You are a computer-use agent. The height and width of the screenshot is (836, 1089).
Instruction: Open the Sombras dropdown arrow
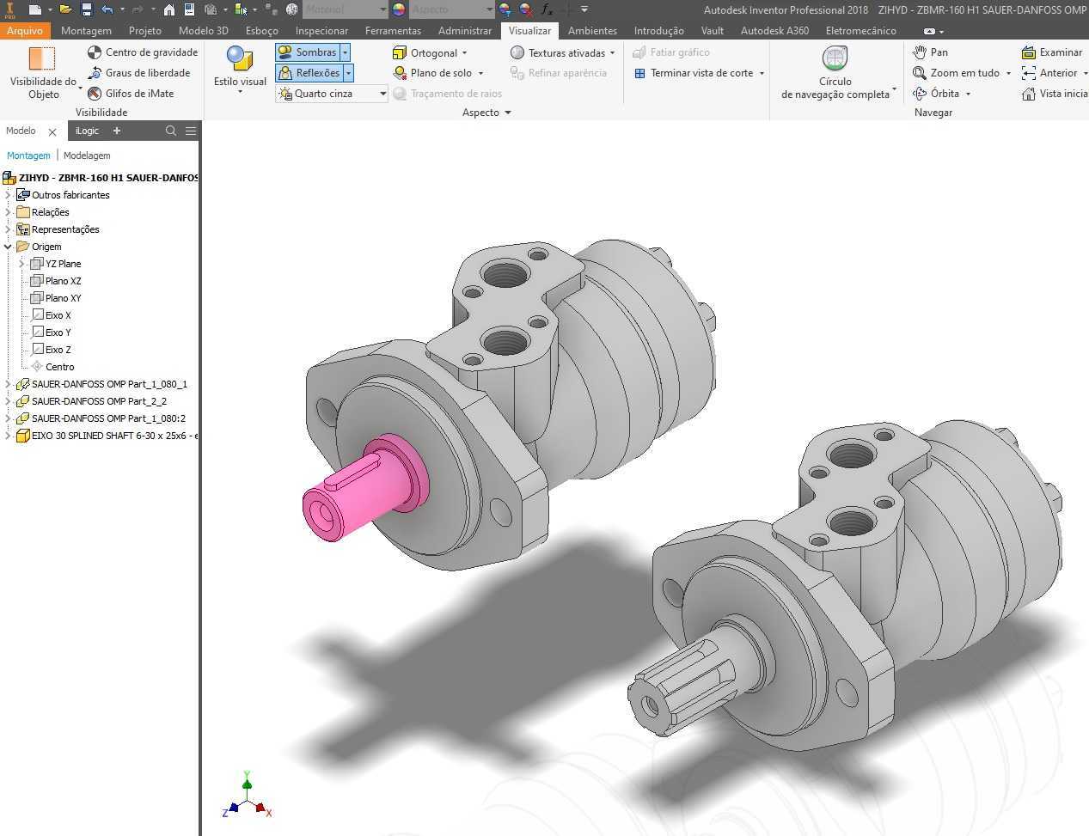tap(346, 52)
